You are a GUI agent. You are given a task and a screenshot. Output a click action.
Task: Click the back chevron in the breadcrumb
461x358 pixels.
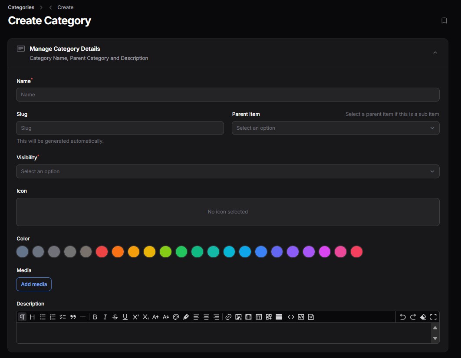(50, 7)
